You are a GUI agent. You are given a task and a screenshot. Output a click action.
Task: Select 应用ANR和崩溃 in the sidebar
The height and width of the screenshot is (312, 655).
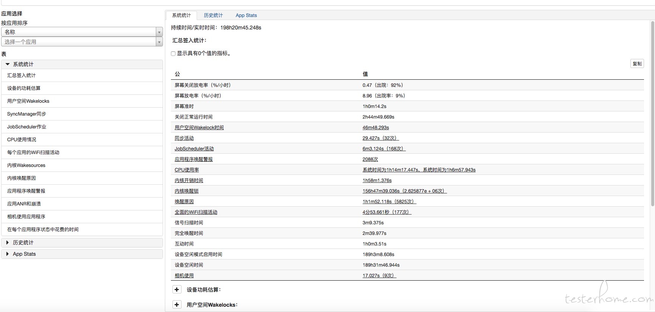click(24, 204)
